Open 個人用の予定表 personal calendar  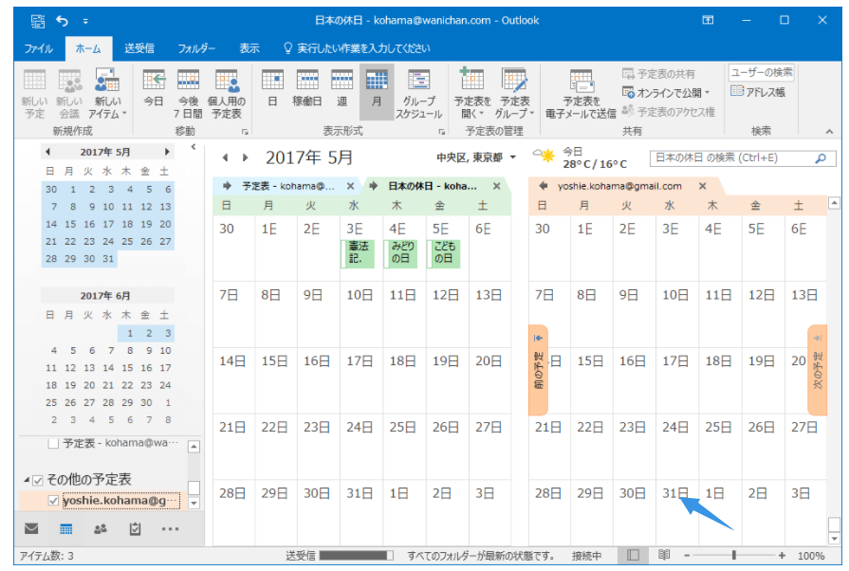click(227, 94)
